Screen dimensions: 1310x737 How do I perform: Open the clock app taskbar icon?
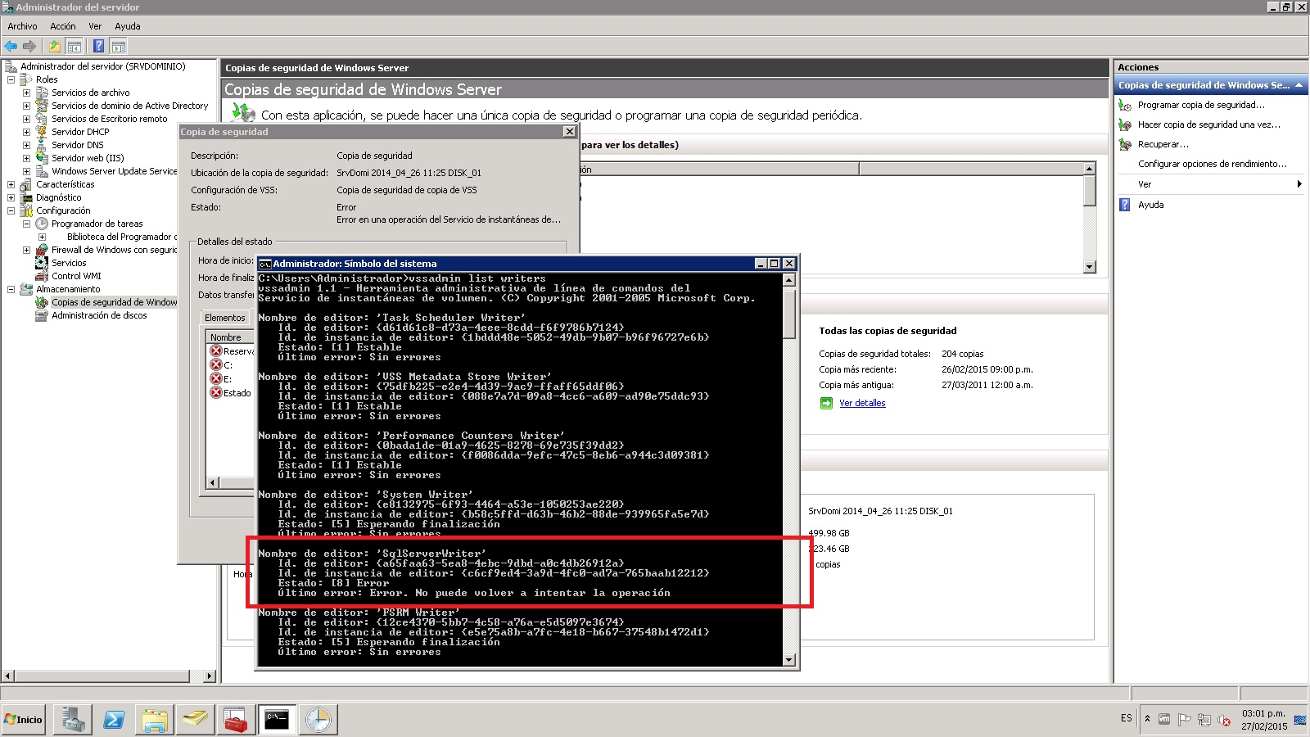tap(318, 720)
